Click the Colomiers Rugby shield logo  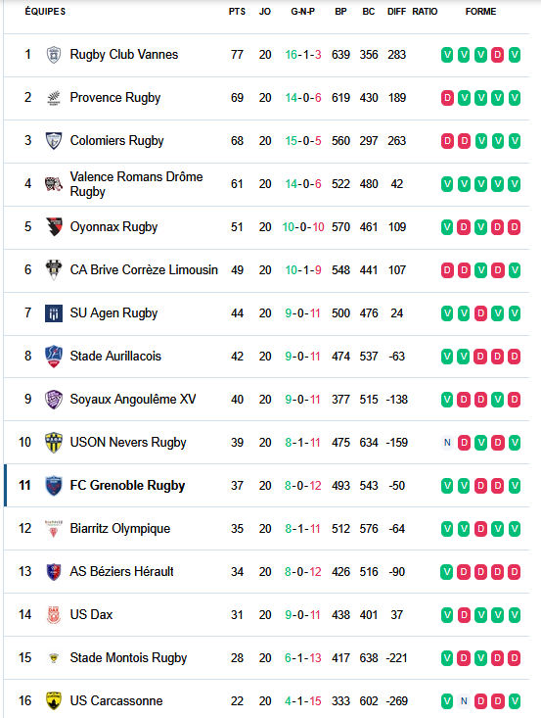point(54,141)
